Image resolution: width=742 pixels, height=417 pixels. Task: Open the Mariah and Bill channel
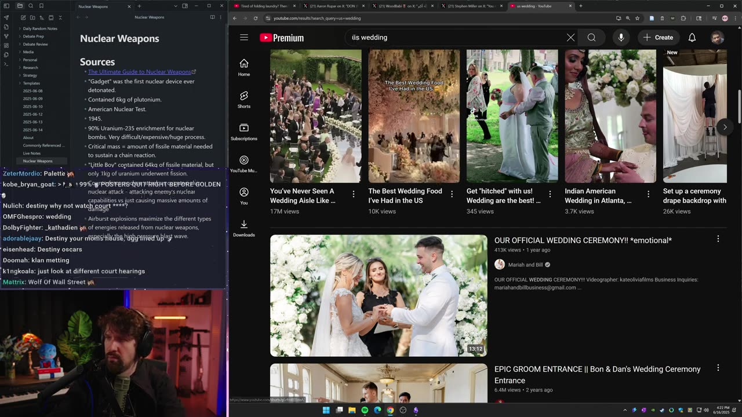pyautogui.click(x=525, y=265)
